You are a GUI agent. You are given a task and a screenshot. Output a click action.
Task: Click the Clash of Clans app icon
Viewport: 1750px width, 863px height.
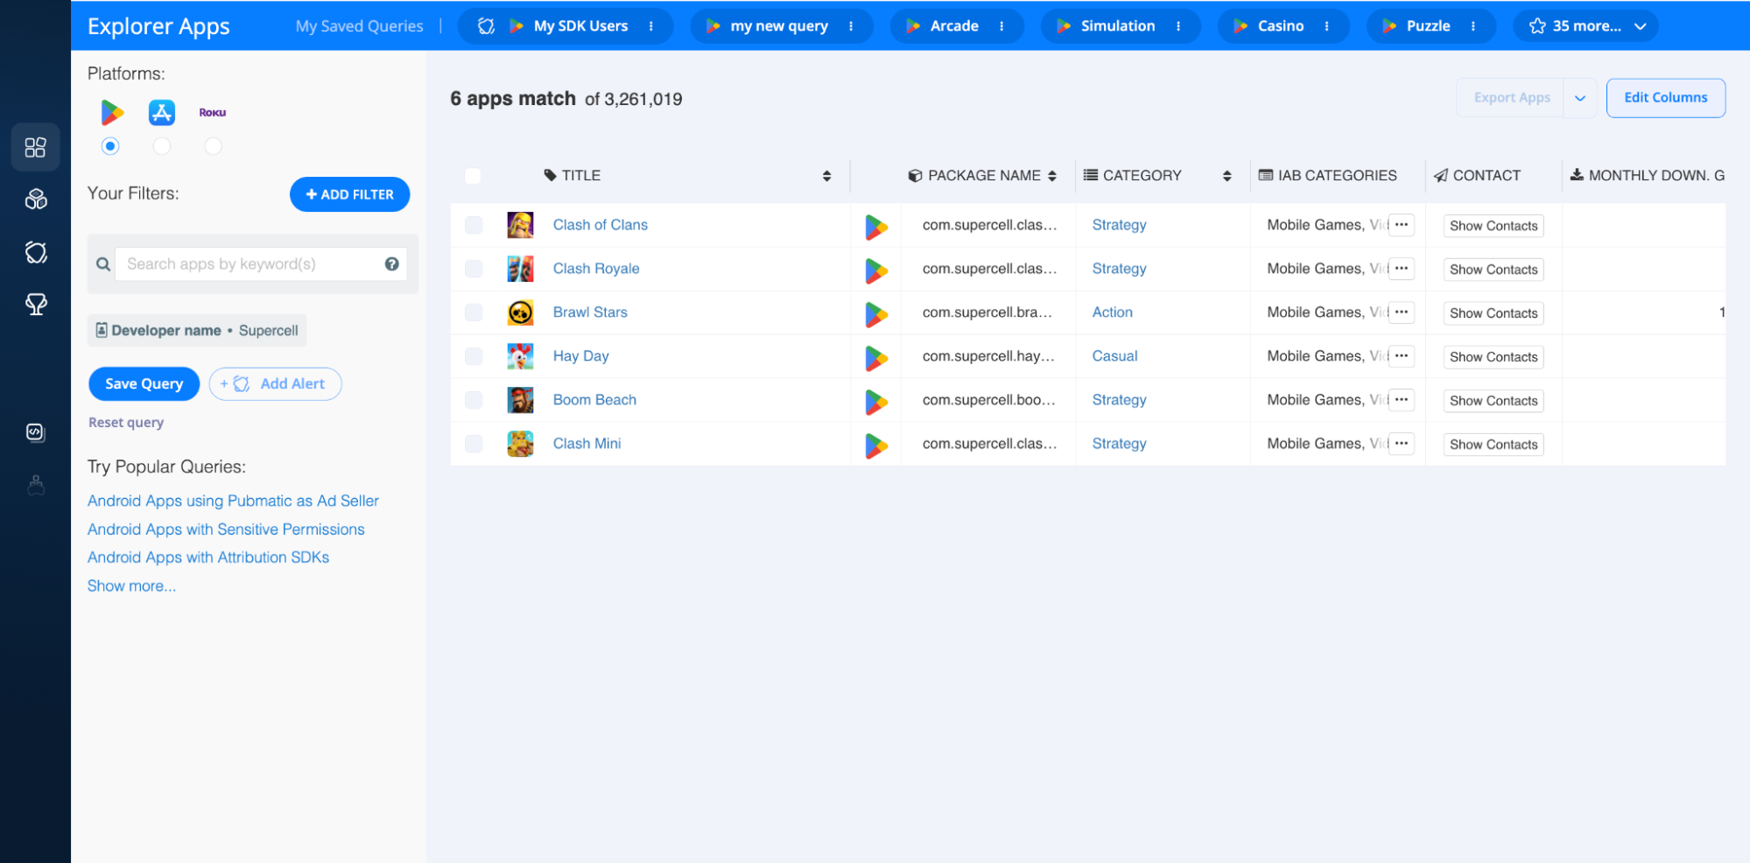(520, 225)
